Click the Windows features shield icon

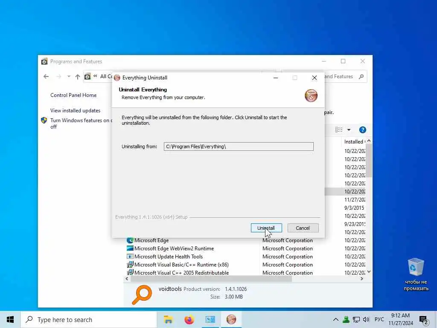click(44, 120)
